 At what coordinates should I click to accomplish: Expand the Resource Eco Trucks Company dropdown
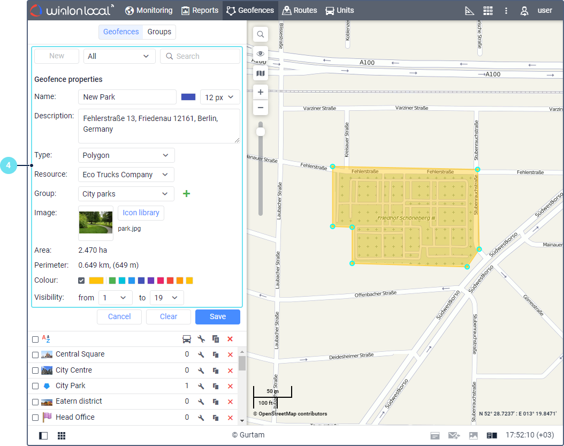pos(126,175)
